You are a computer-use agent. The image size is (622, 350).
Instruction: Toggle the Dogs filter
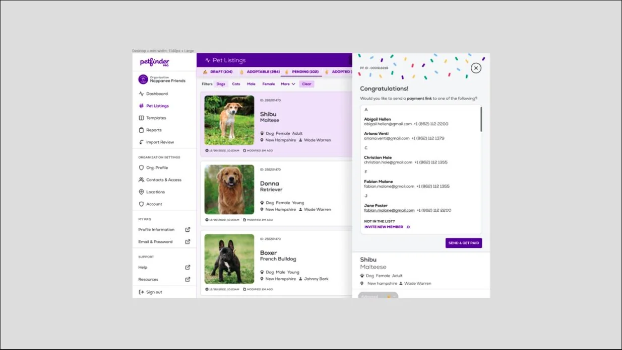pyautogui.click(x=221, y=84)
